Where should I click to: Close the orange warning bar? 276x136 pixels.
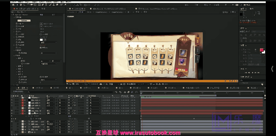225,81
